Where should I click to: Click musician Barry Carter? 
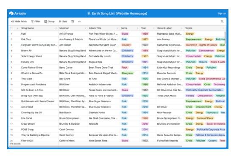click(66, 68)
